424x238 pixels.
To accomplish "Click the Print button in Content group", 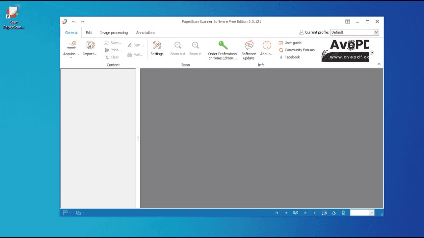I will pos(113,50).
